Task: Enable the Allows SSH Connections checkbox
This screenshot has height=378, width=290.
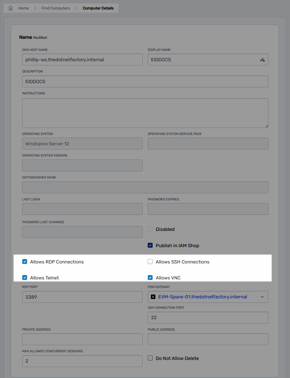Action: point(150,261)
